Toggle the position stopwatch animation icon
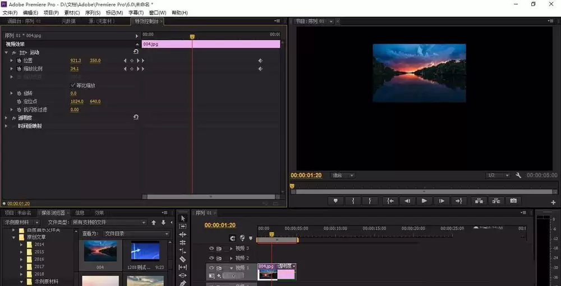 [19, 61]
